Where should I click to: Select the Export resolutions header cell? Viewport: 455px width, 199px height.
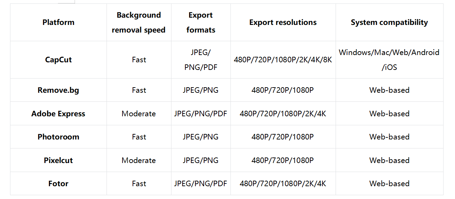click(x=283, y=22)
